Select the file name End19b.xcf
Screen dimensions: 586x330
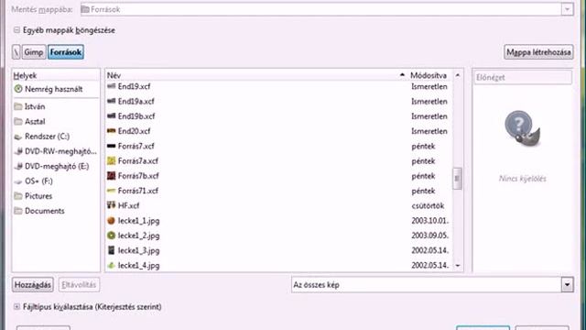(x=136, y=116)
